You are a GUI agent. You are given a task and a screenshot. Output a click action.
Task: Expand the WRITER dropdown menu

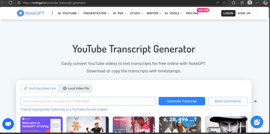154,13
